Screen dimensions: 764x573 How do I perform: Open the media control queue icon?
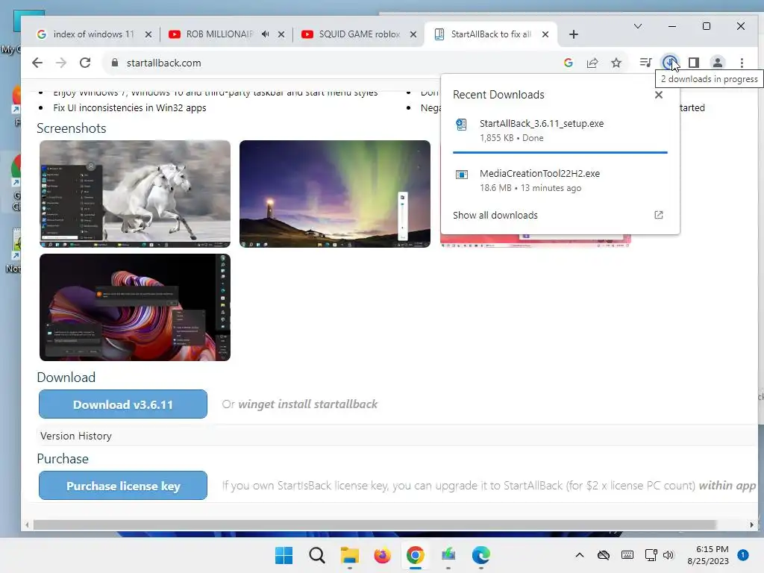tap(645, 63)
